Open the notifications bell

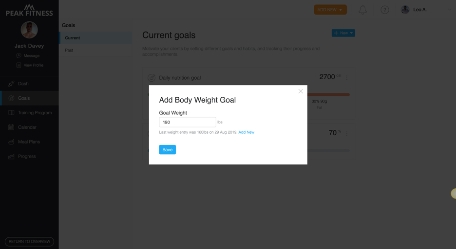362,10
